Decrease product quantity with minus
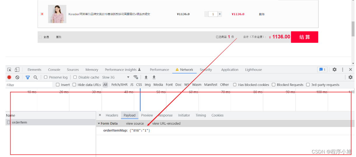This screenshot has width=356, height=157. click(x=206, y=14)
